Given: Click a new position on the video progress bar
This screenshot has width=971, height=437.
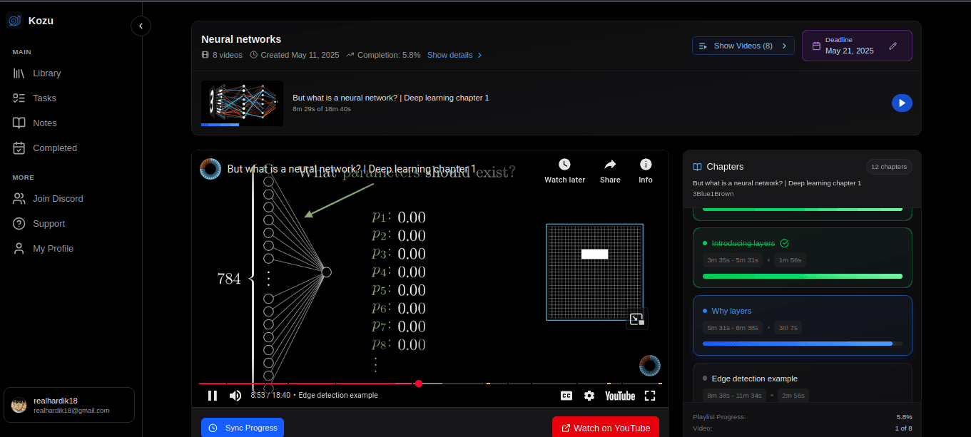Looking at the screenshot, I should pyautogui.click(x=499, y=384).
